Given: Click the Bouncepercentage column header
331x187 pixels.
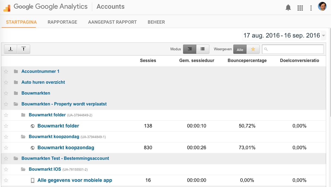Looking at the screenshot, I should click(x=247, y=61).
